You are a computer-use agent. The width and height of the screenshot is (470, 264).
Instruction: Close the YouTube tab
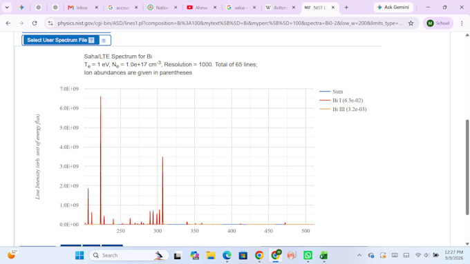pyautogui.click(x=215, y=8)
